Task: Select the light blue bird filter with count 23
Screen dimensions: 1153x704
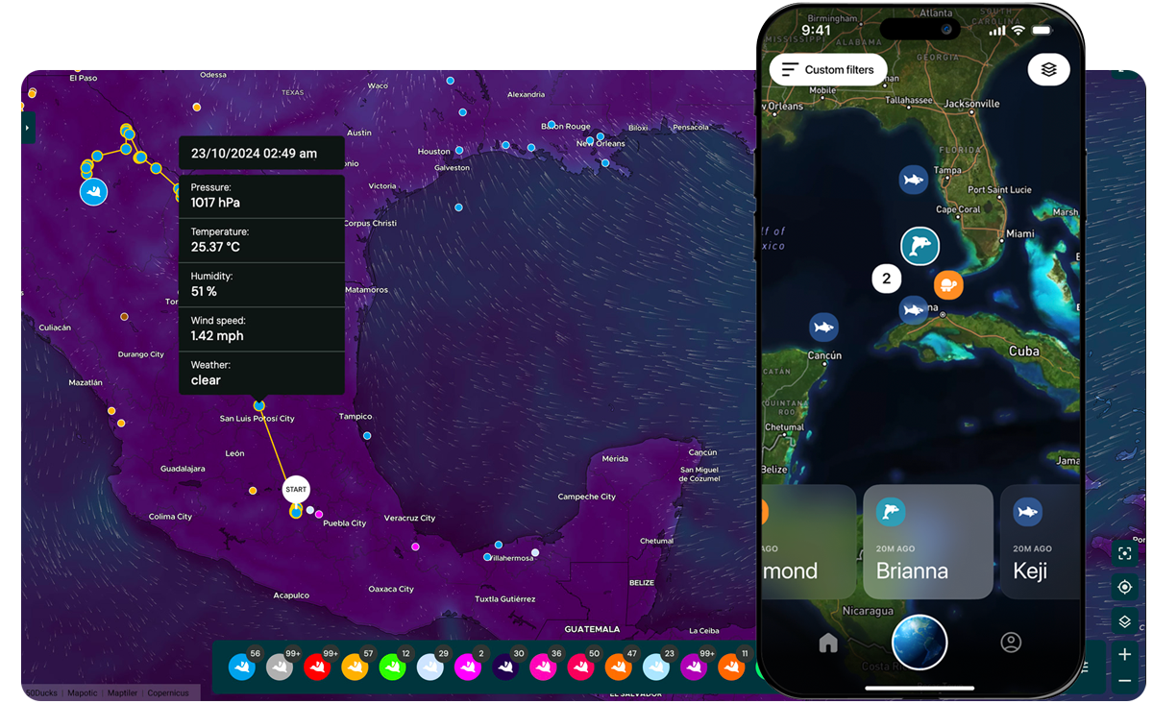Action: pos(656,667)
